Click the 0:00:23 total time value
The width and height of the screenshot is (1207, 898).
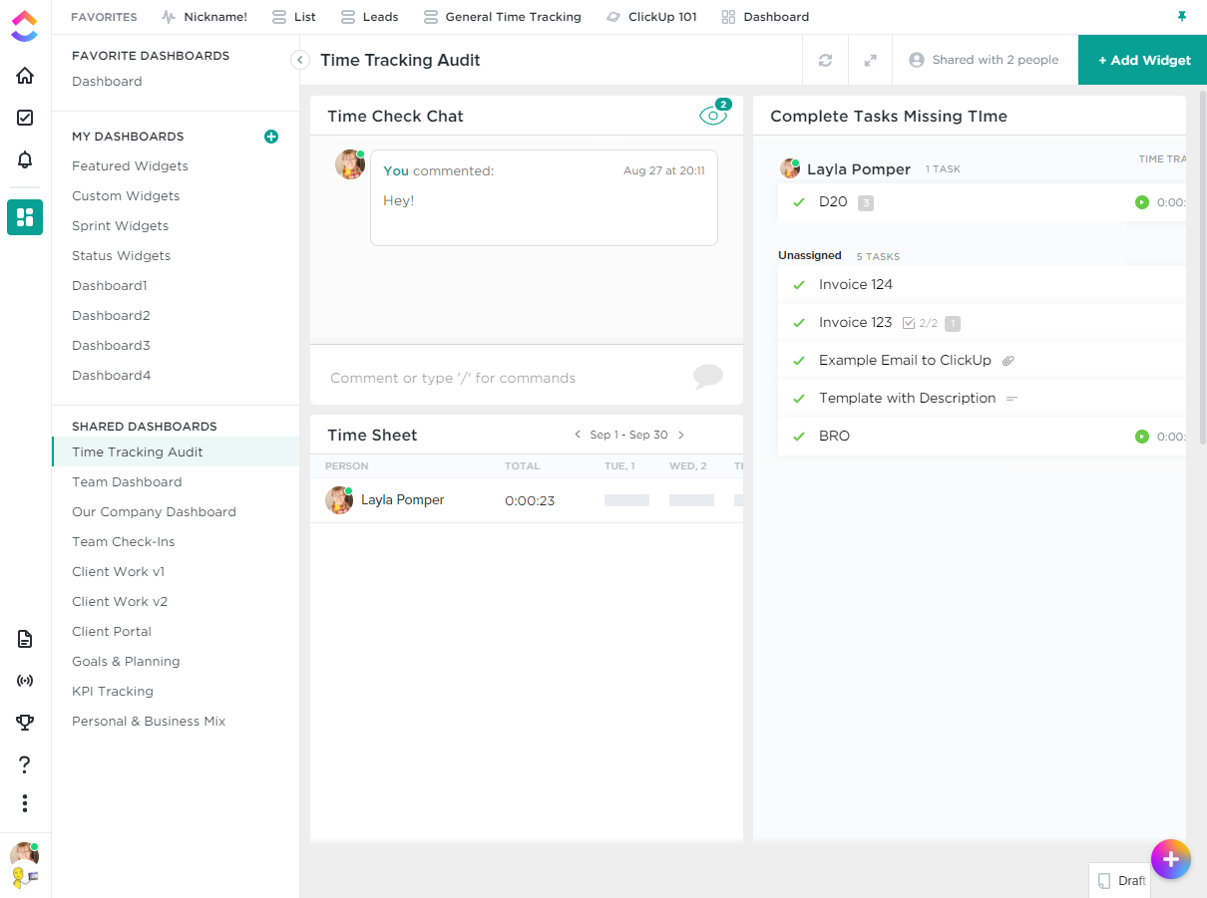coord(530,500)
